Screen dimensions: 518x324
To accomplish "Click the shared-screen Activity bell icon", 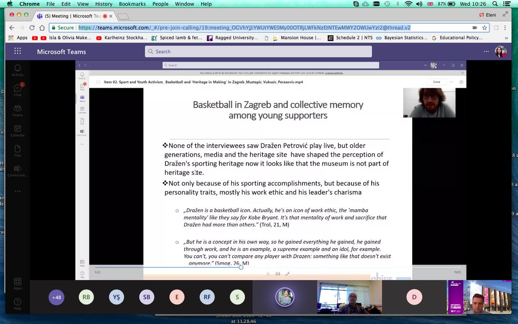I will pos(82,75).
